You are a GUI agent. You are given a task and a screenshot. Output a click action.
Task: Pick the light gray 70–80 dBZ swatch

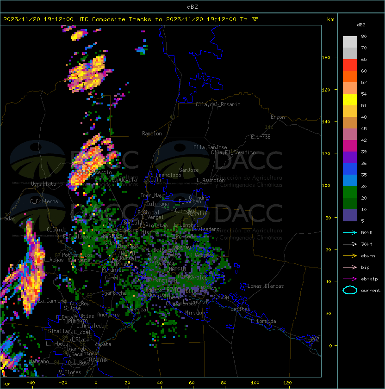pyautogui.click(x=350, y=42)
